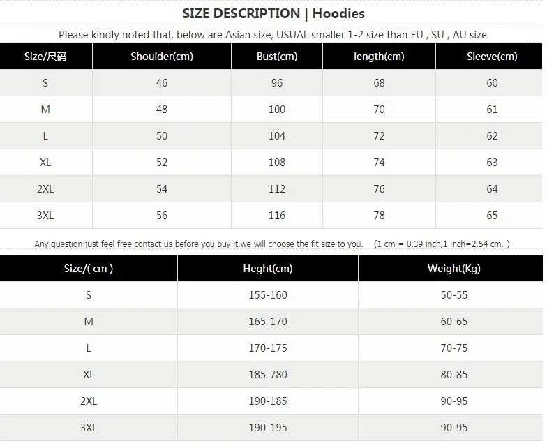Click the SIZE DESCRIPTION | Hoodies title
547x448 pixels.
[273, 14]
